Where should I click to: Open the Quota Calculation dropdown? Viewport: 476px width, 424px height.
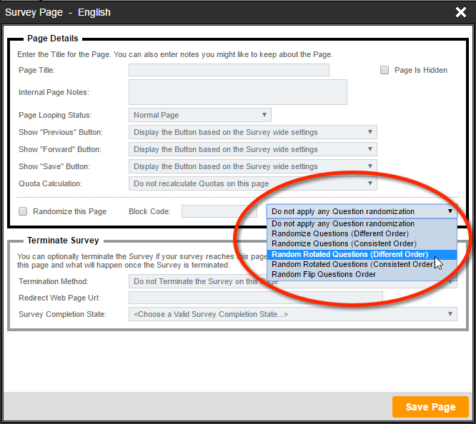[252, 183]
